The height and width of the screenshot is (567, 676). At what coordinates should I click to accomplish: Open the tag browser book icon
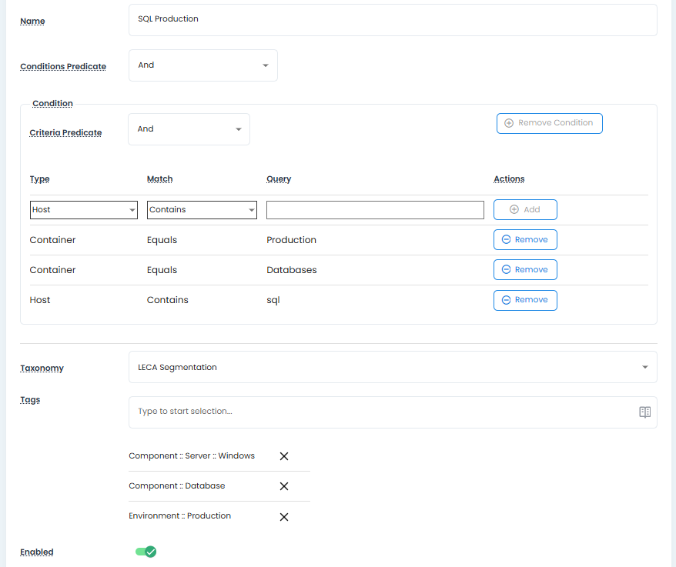tap(644, 412)
